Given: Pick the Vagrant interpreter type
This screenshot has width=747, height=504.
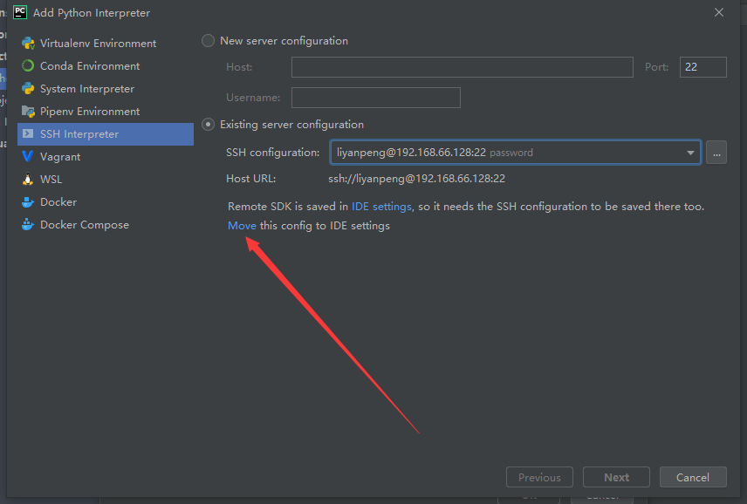Looking at the screenshot, I should pos(106,157).
